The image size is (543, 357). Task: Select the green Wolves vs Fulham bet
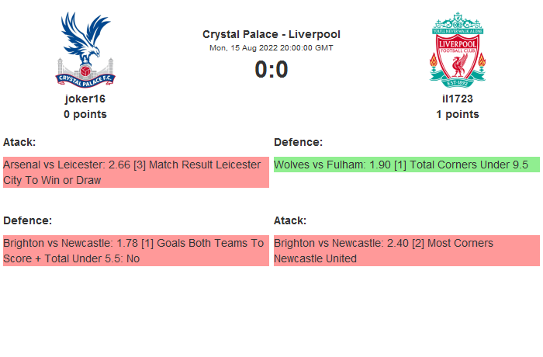point(406,165)
